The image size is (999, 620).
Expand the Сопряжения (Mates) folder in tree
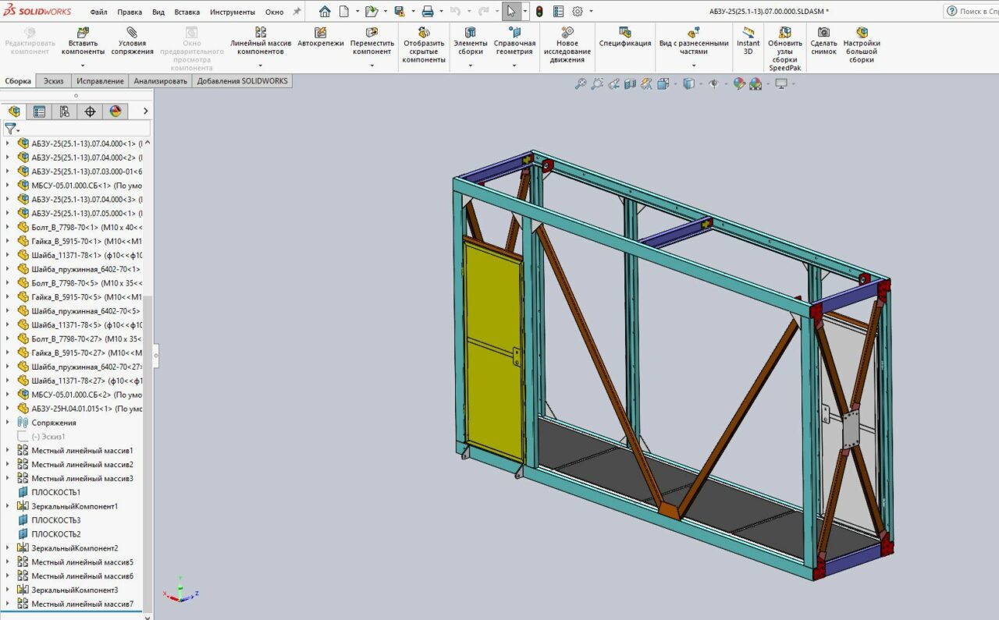coord(9,423)
